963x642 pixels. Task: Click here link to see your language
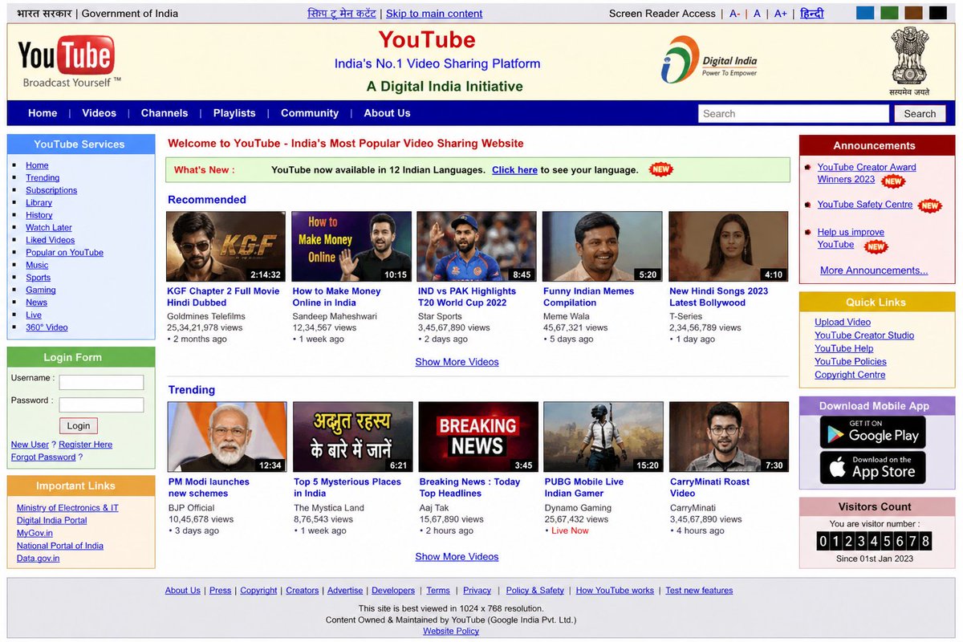(x=514, y=170)
